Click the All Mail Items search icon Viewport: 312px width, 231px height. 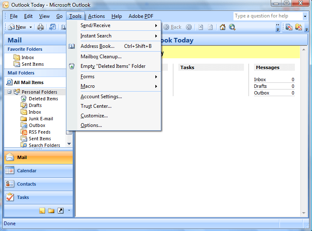(x=9, y=82)
